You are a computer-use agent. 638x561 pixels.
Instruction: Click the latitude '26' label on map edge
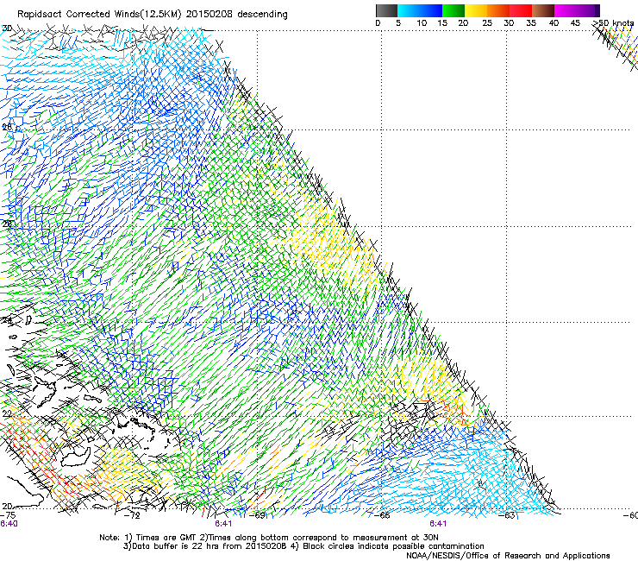pyautogui.click(x=7, y=224)
